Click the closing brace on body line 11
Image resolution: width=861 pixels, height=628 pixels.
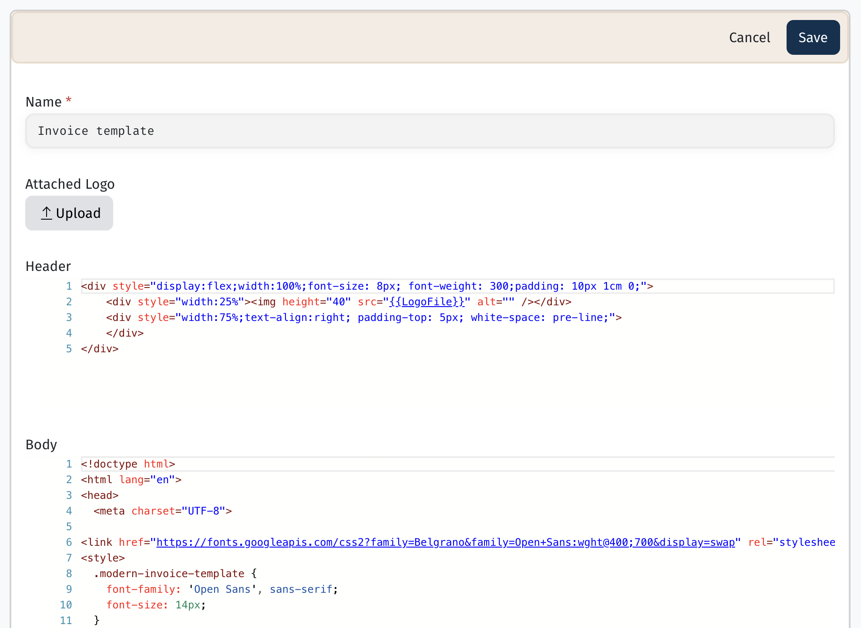click(x=97, y=621)
